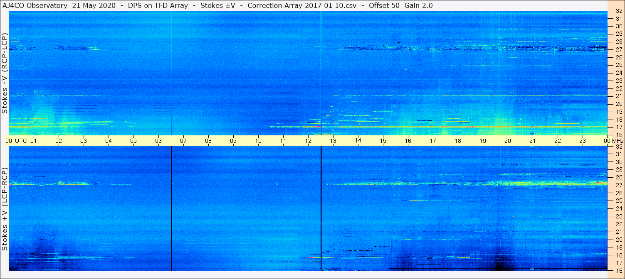Select hour 06 on the UTC time axis
The height and width of the screenshot is (279, 625).
[x=158, y=141]
